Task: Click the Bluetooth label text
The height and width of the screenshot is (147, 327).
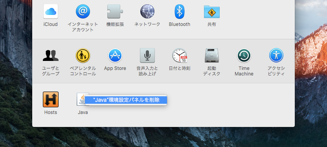Action: 179,24
